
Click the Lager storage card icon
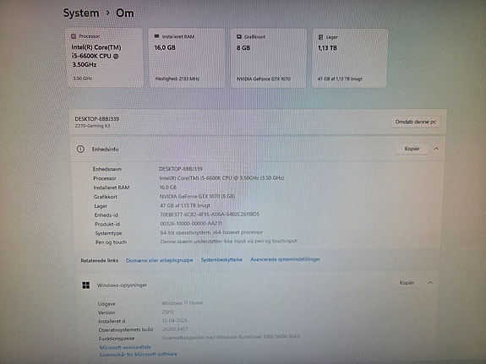coord(321,37)
